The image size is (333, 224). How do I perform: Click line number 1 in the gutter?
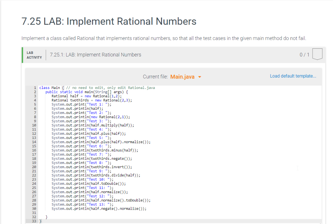(35, 88)
